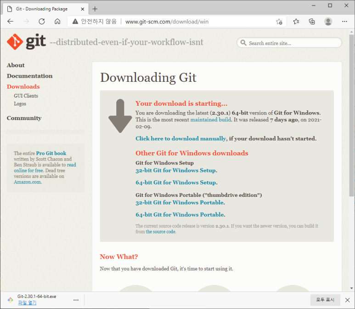Open the Pro Git book link
The height and width of the screenshot is (309, 355).
[51, 153]
